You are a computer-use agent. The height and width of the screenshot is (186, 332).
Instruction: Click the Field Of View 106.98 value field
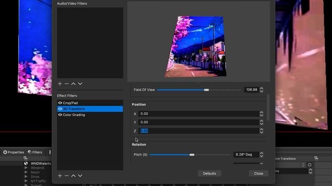[x=252, y=90]
